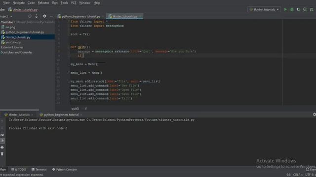The image size is (316, 177).
Task: Click the caret position indicator in status bar
Action: click(x=288, y=175)
